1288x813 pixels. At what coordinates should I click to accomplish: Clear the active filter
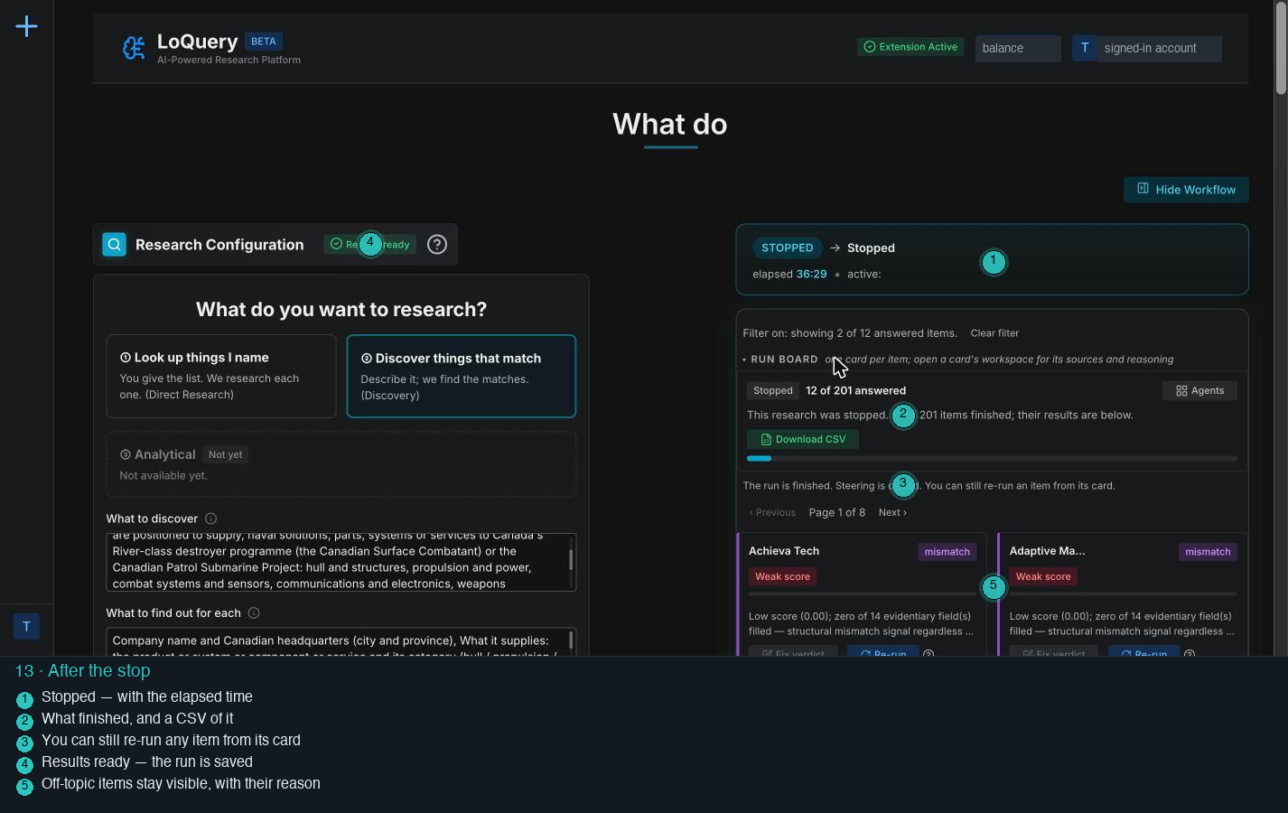click(994, 333)
